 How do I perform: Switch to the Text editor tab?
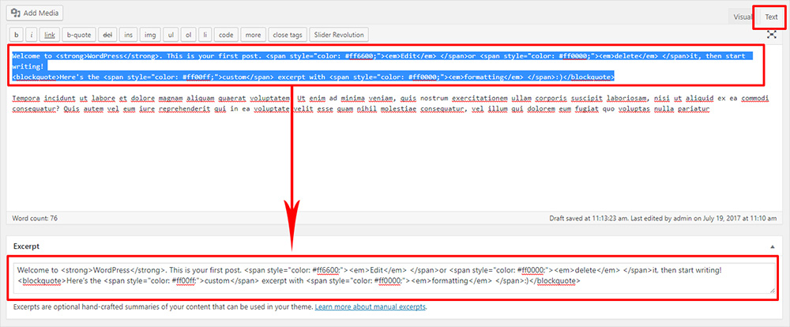770,17
